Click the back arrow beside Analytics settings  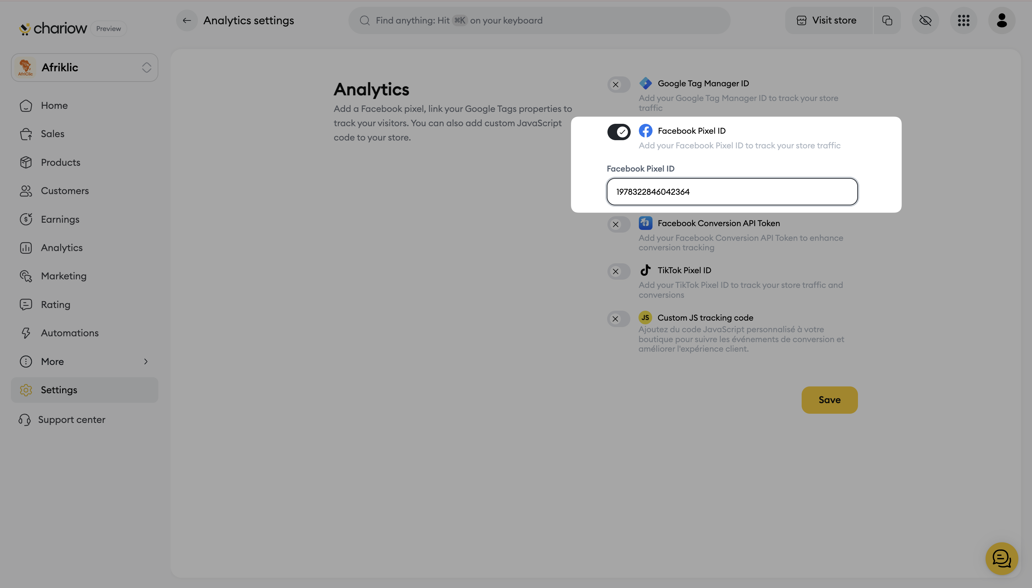pyautogui.click(x=187, y=20)
